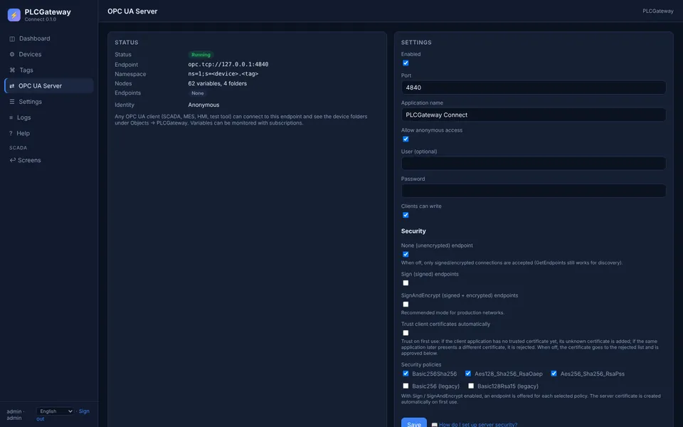Click the namespace ns=1;s=<device>.<tag> value
Image resolution: width=683 pixels, height=427 pixels.
pos(223,74)
